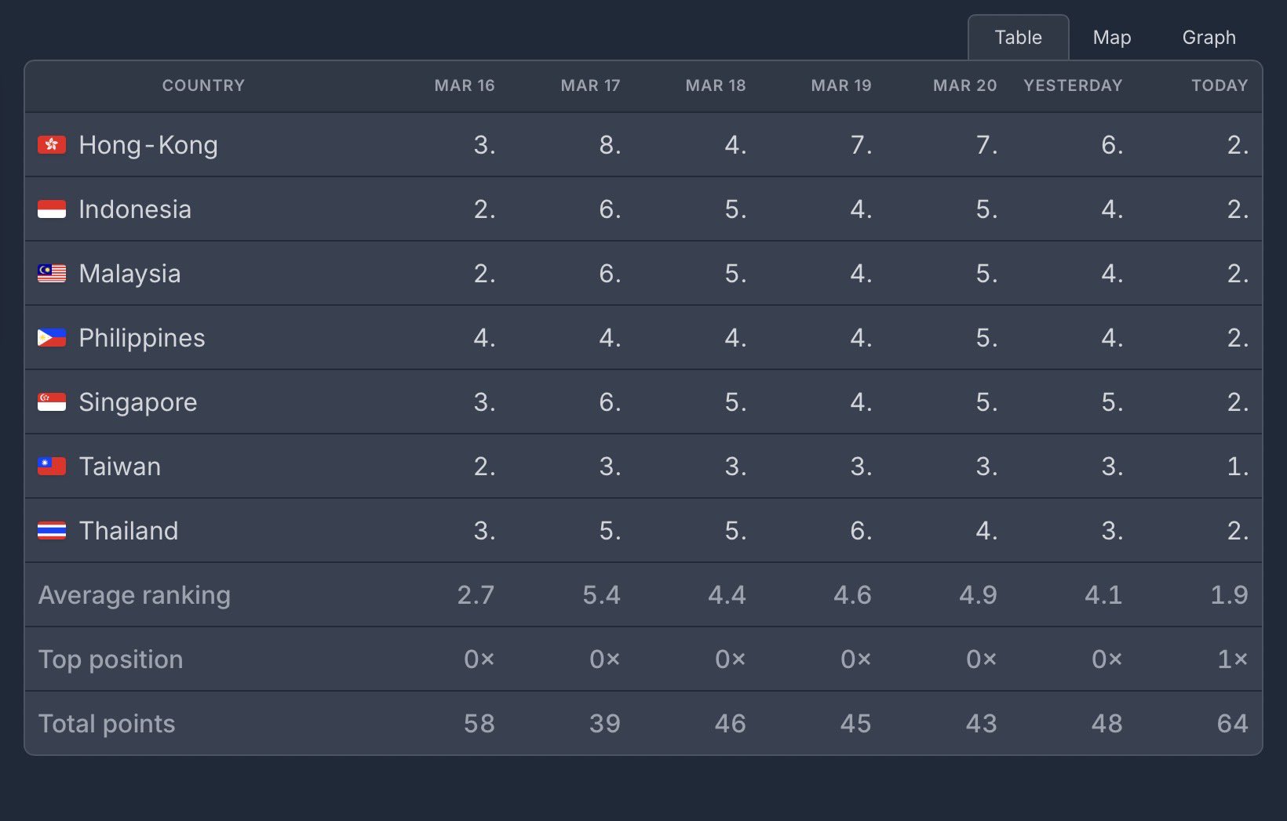Image resolution: width=1287 pixels, height=821 pixels.
Task: Click Hong-Kong's MAR 17 ranking value
Action: (x=610, y=145)
